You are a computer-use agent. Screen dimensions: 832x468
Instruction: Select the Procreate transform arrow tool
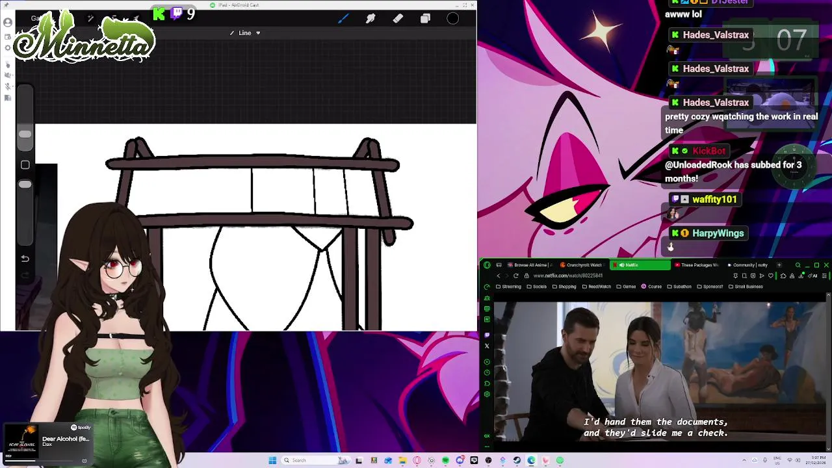(135, 18)
